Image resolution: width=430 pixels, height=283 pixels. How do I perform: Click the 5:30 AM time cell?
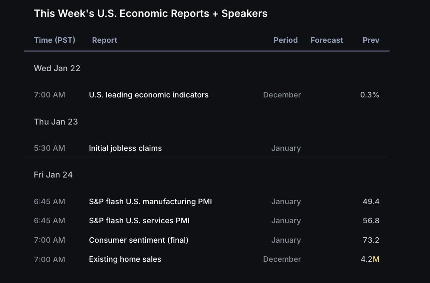click(49, 148)
